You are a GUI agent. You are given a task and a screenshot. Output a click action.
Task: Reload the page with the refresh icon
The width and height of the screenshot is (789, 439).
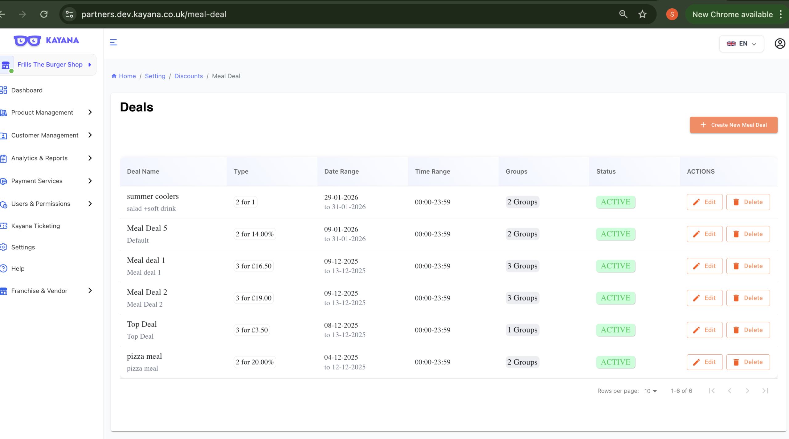pos(44,14)
